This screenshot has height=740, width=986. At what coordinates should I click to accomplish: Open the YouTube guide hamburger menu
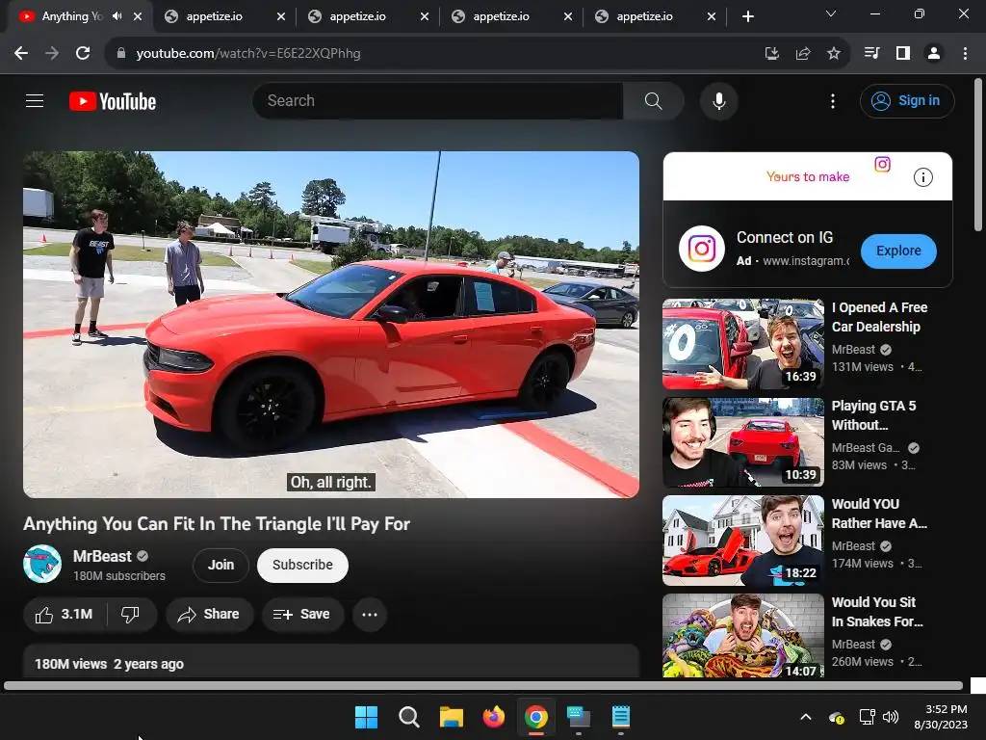pos(35,100)
